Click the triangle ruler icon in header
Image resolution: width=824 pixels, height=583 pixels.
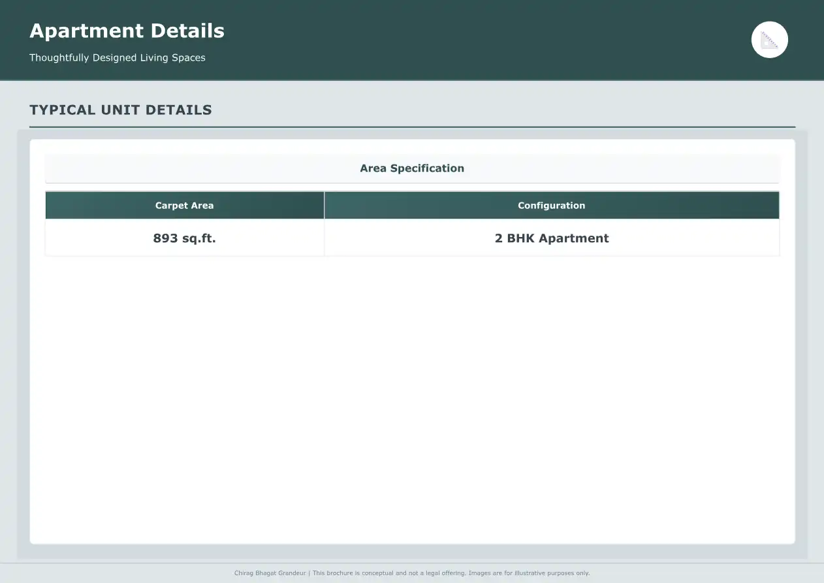click(769, 40)
